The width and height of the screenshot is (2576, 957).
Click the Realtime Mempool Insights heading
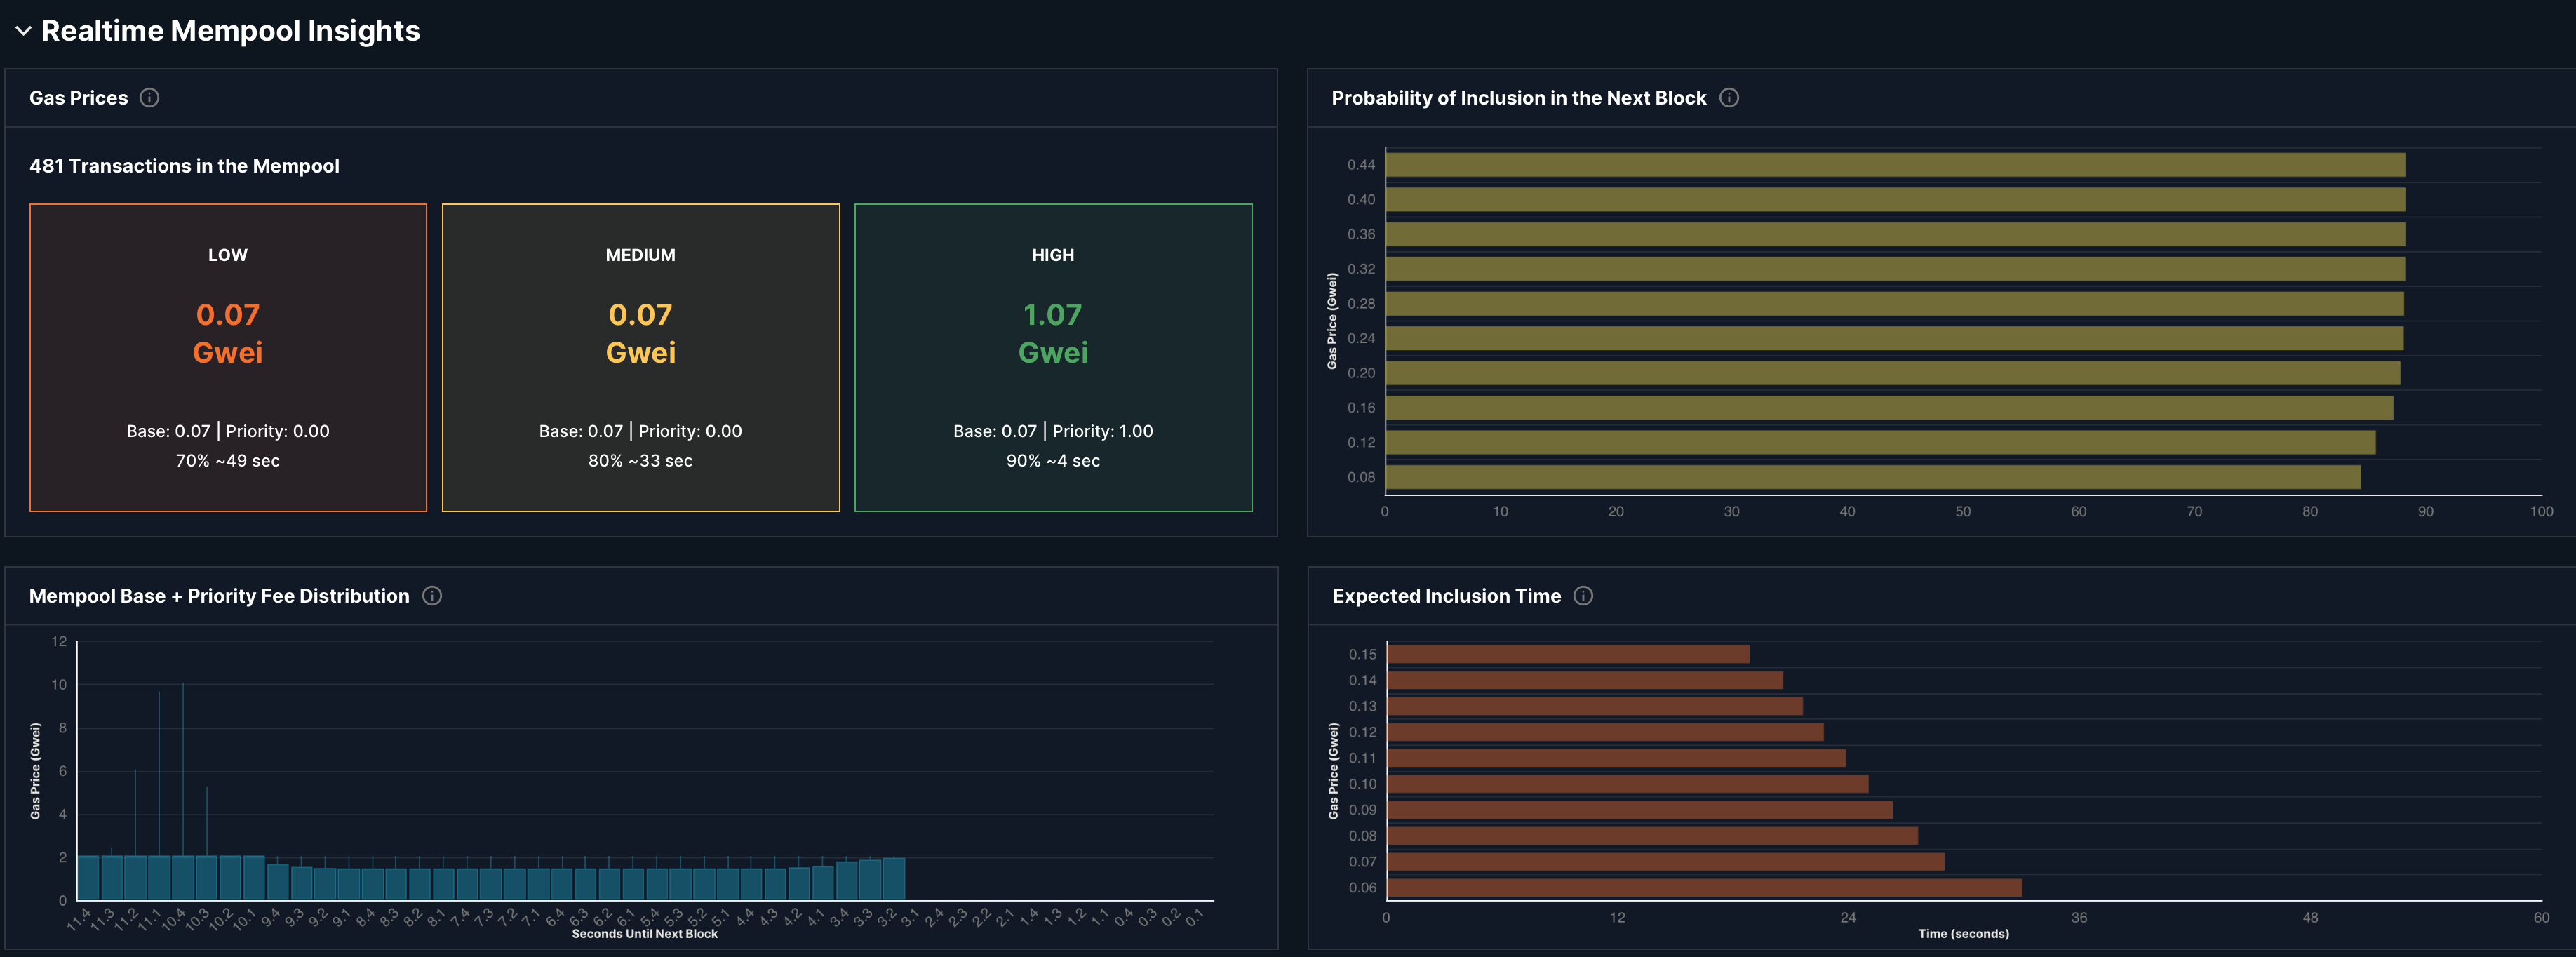[x=230, y=31]
